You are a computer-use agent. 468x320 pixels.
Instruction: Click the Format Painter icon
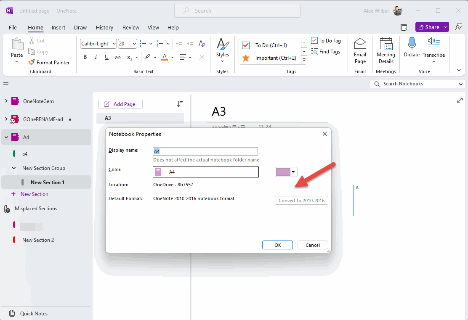32,62
